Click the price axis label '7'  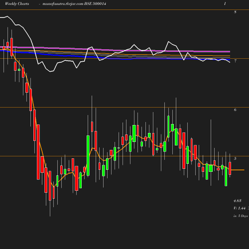(235, 61)
